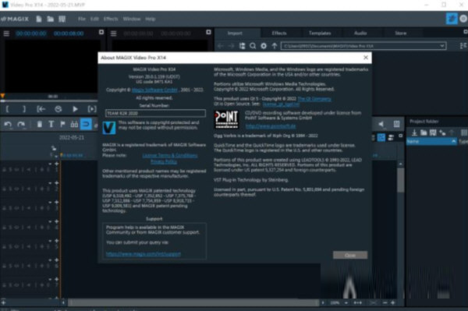
Task: Undo the last action with the curved-arrow icon
Action: pyautogui.click(x=8, y=125)
